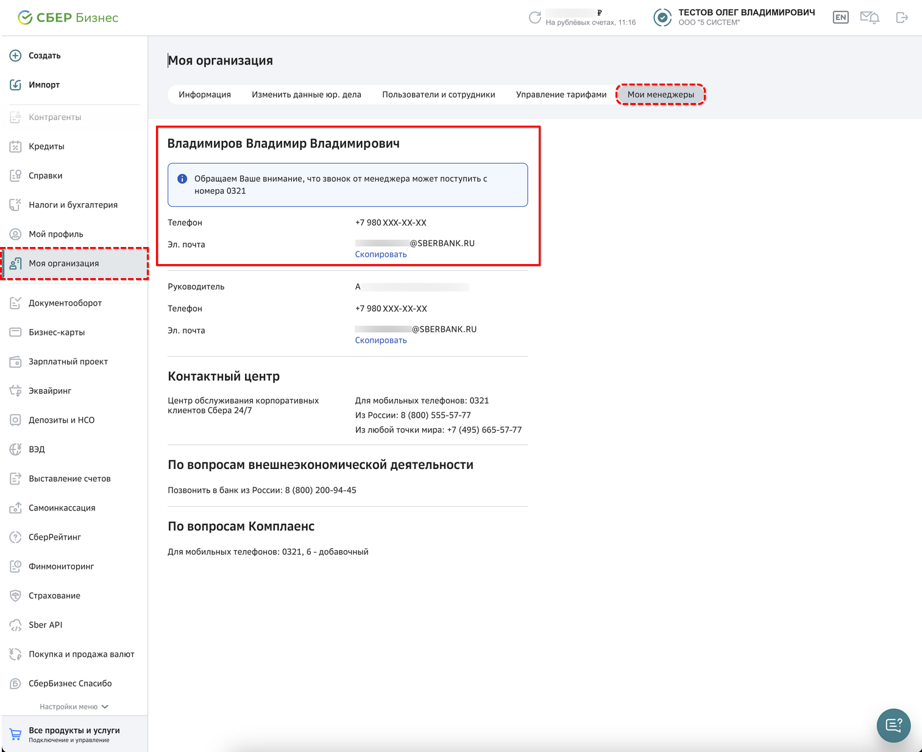Image resolution: width=922 pixels, height=752 pixels.
Task: Click the ООО "5 СИСТЕМ" company name
Action: (709, 23)
